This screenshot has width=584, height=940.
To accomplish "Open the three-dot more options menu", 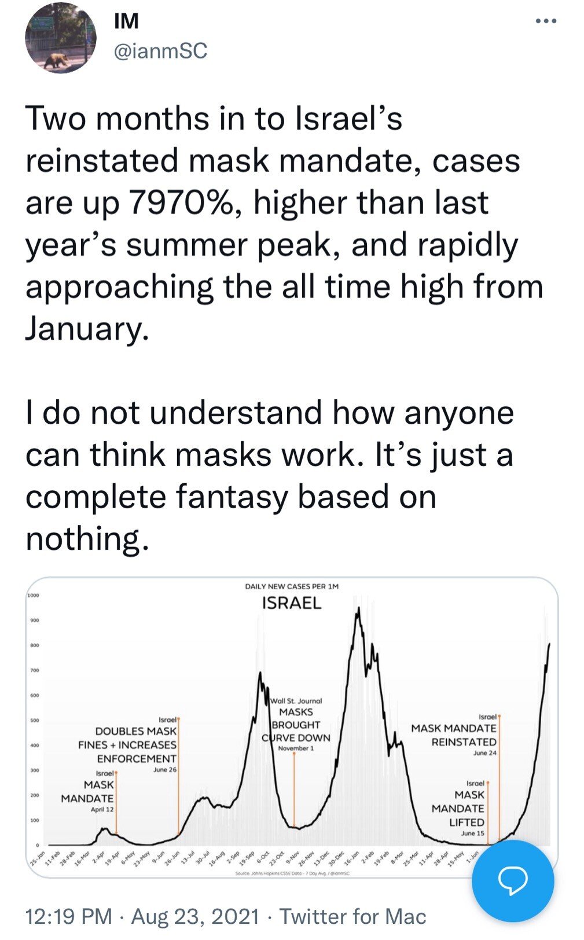I will (546, 21).
